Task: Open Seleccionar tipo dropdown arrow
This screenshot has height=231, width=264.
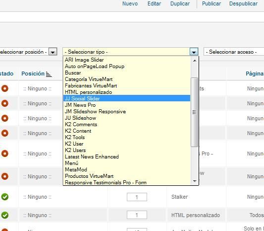Action: 194,52
